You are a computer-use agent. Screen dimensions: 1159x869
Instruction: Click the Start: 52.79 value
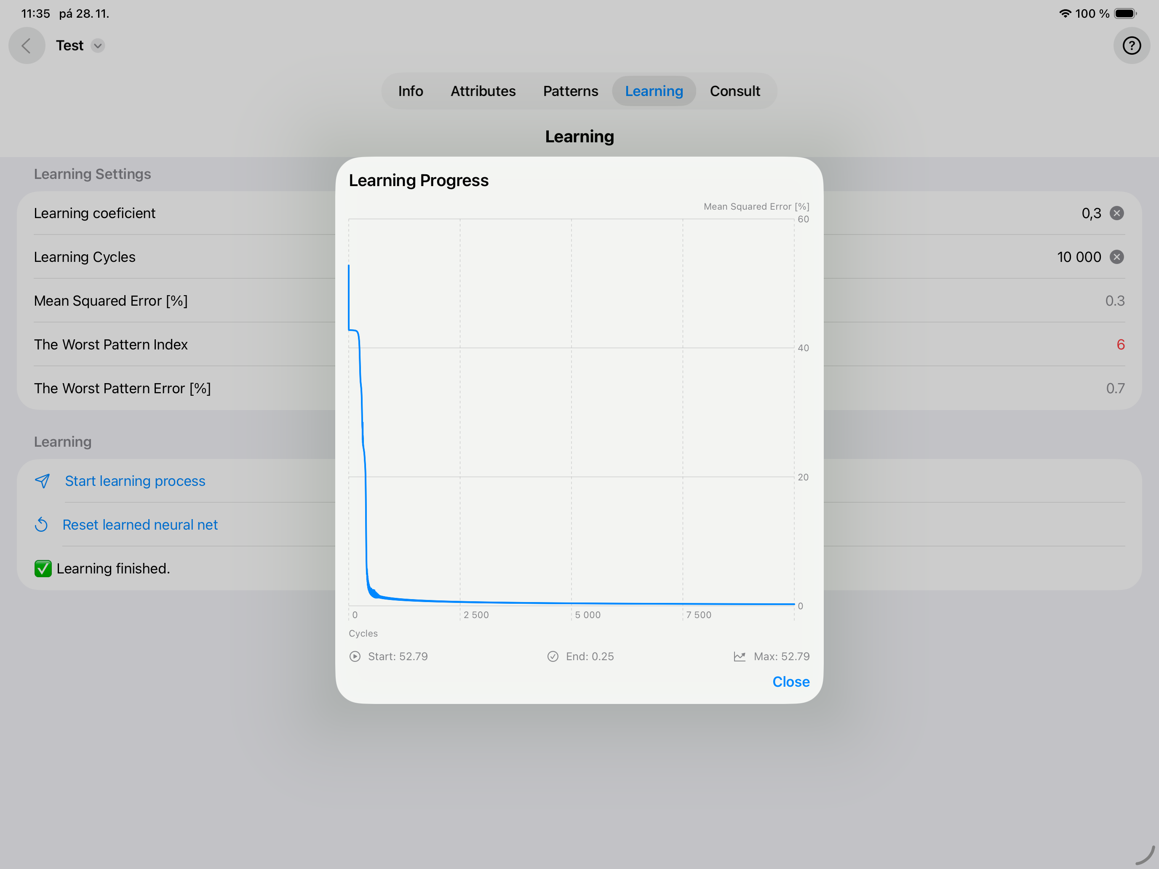398,656
